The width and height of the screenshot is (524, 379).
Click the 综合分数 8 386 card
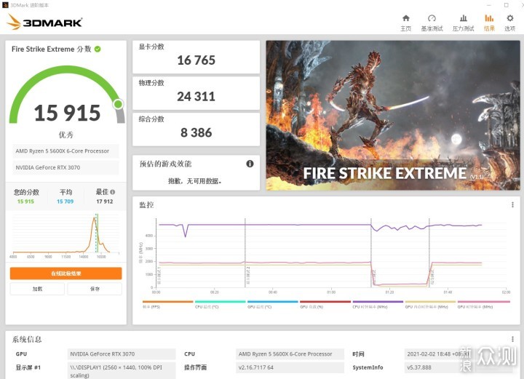[196, 129]
